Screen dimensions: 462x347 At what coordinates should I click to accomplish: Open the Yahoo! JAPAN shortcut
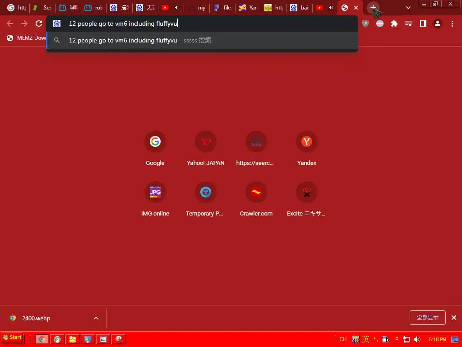pos(205,149)
